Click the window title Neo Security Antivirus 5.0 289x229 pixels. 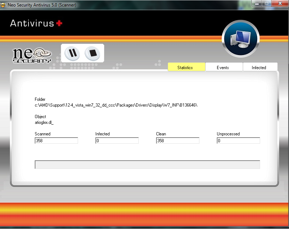coord(42,5)
